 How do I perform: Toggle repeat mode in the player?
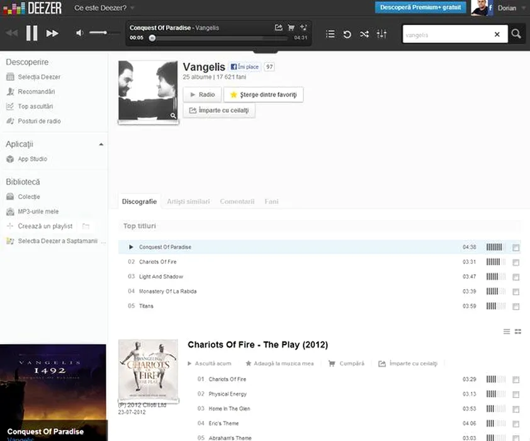(x=347, y=34)
